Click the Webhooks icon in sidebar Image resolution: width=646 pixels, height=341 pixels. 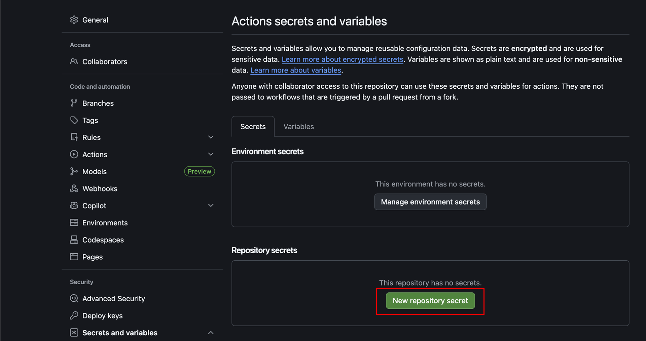74,188
